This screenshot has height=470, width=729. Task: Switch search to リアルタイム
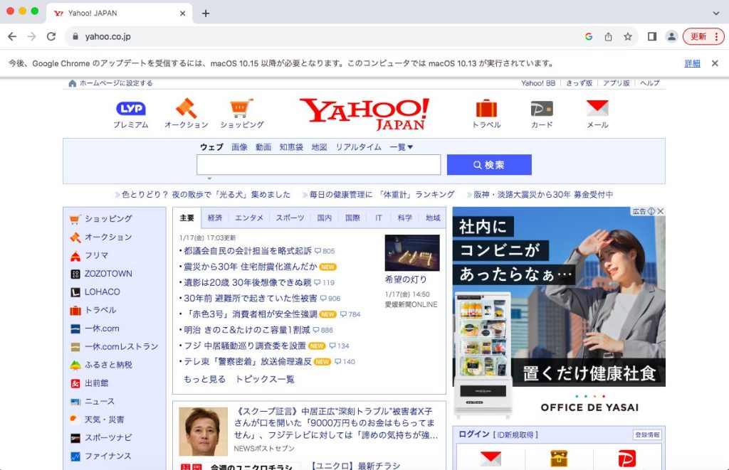[x=359, y=147]
